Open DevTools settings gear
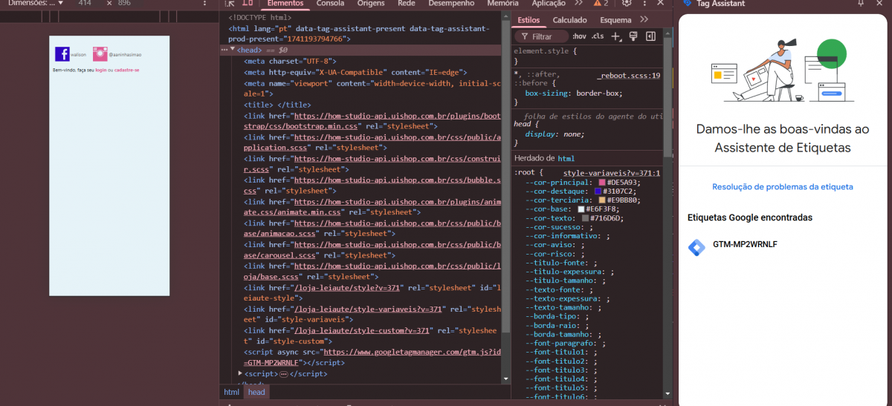The height and width of the screenshot is (406, 892). click(627, 4)
